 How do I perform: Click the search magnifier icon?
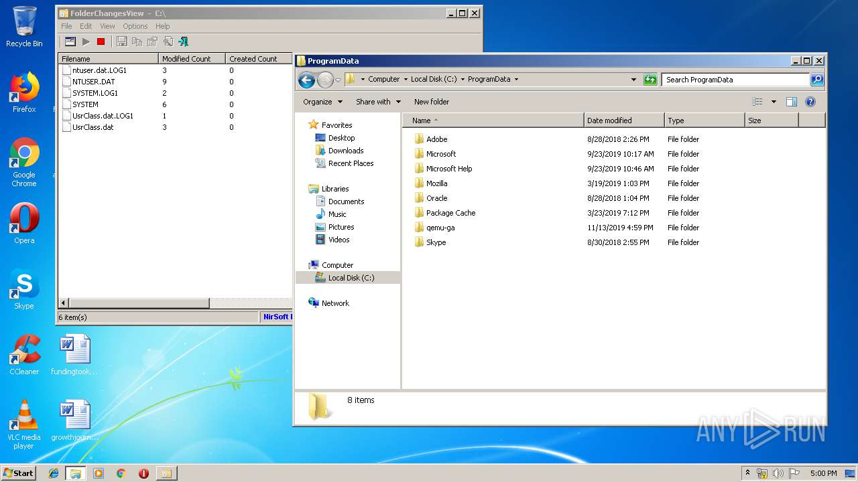816,80
